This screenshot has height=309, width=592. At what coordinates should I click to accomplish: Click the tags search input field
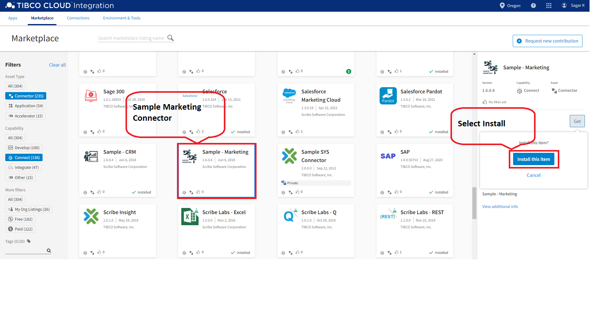26,250
